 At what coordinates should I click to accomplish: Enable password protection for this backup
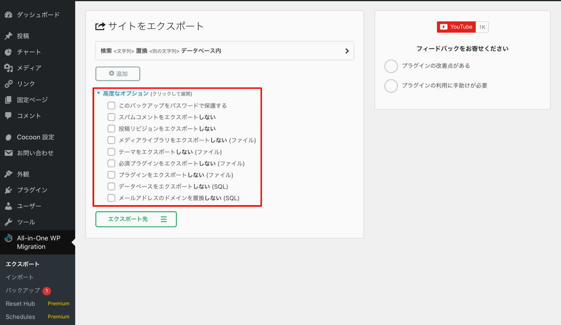(x=111, y=106)
